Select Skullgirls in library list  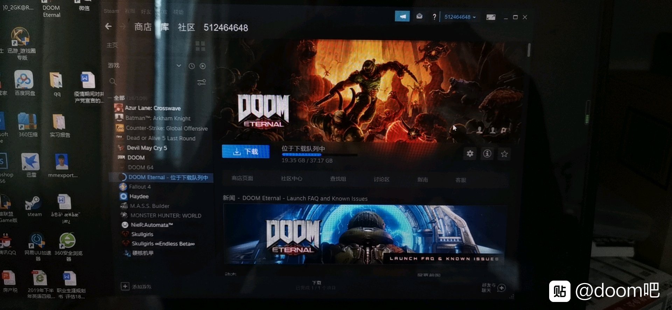pyautogui.click(x=142, y=234)
